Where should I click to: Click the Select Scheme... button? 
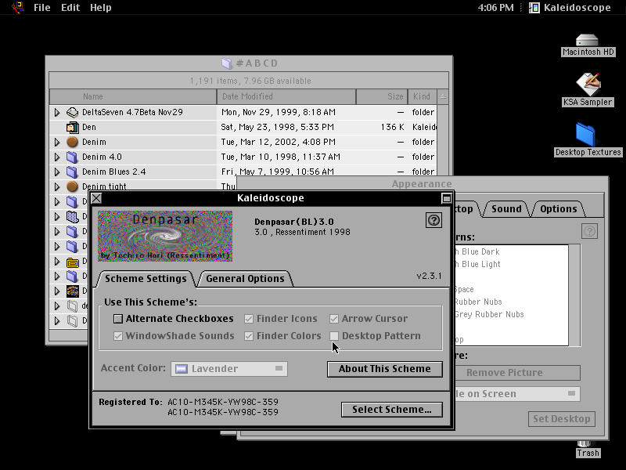click(x=392, y=410)
